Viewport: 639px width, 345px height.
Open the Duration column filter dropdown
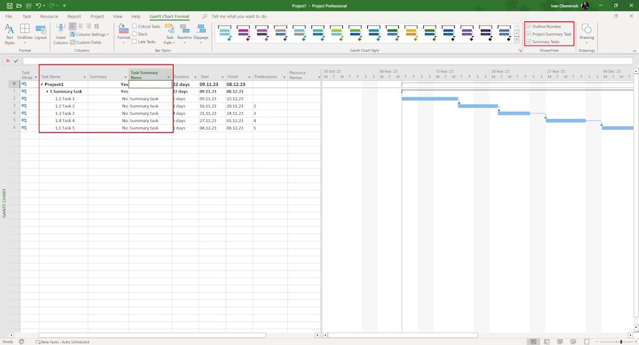195,77
